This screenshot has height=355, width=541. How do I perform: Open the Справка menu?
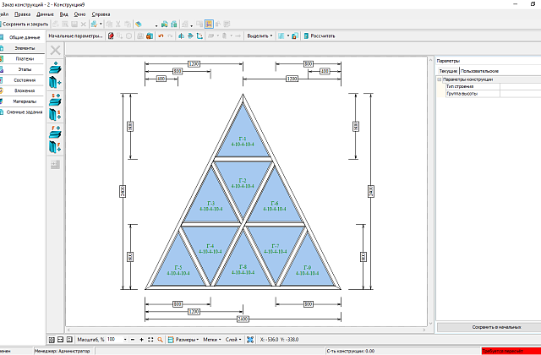coord(101,14)
